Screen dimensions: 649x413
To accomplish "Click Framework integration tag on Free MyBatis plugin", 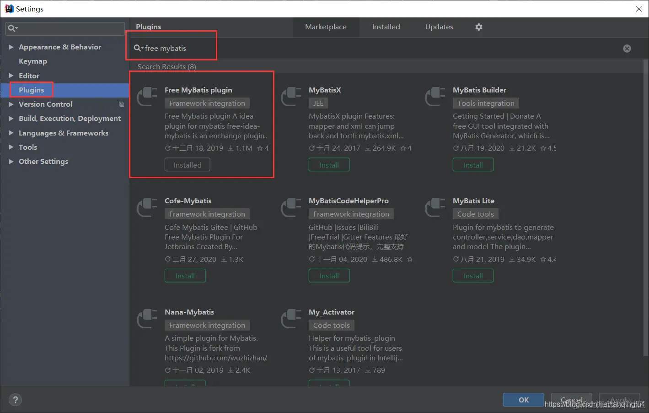I will point(207,103).
